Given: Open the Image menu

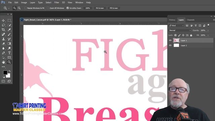Looking at the screenshot, I should tap(24, 2).
